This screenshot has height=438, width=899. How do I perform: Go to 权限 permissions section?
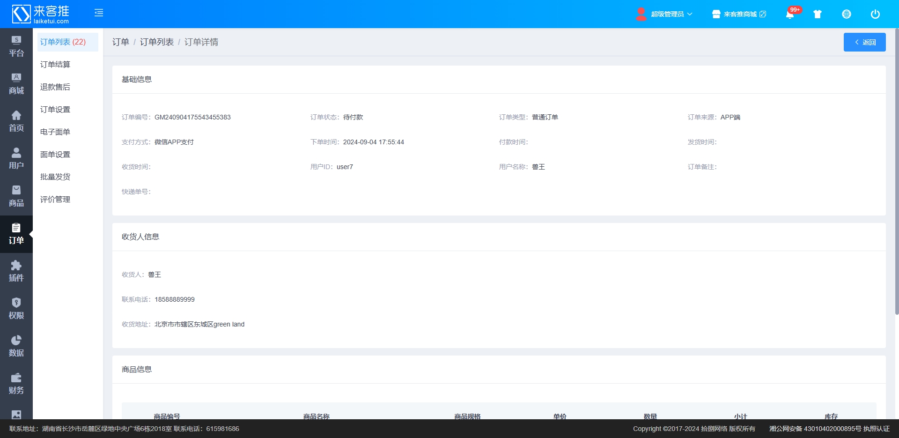click(16, 309)
